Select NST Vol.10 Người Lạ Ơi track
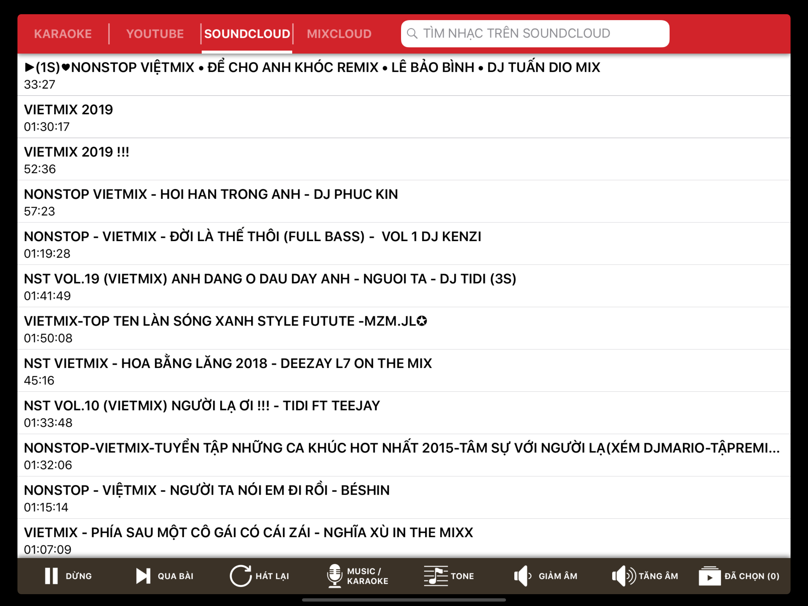 pyautogui.click(x=404, y=413)
